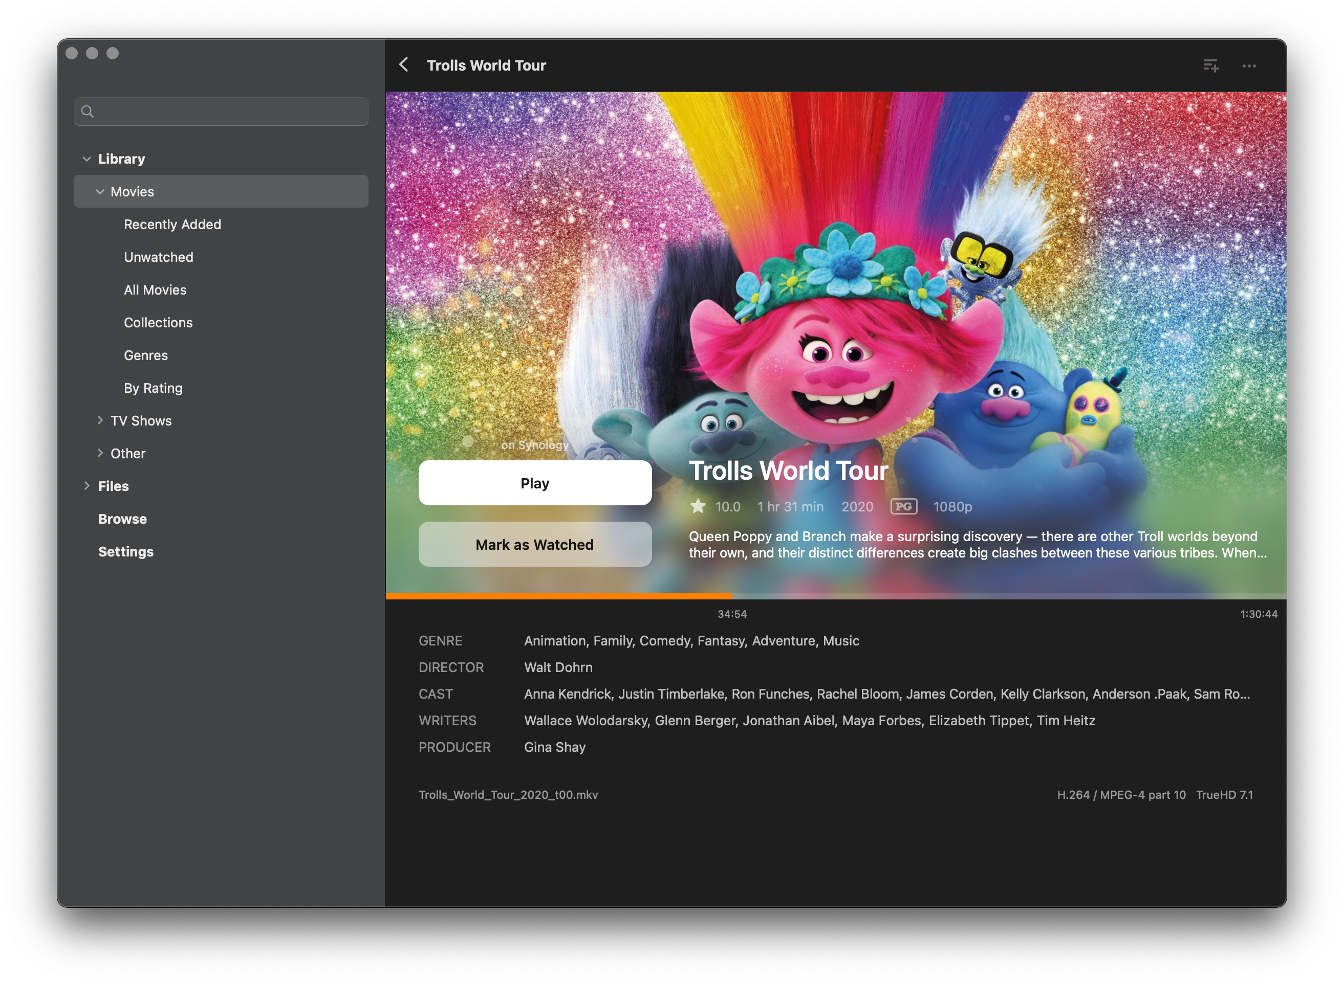Click inside the search field

229,111
